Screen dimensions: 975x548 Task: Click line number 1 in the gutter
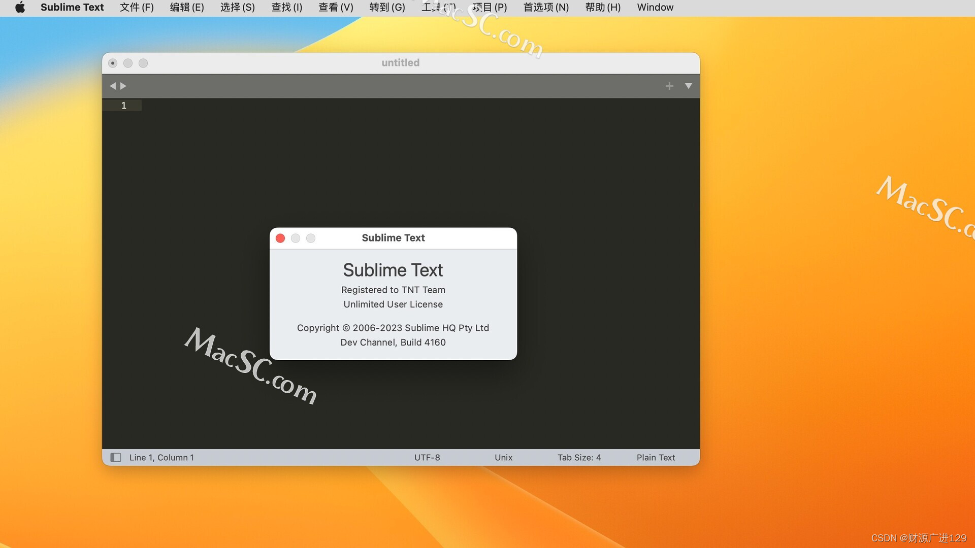123,105
